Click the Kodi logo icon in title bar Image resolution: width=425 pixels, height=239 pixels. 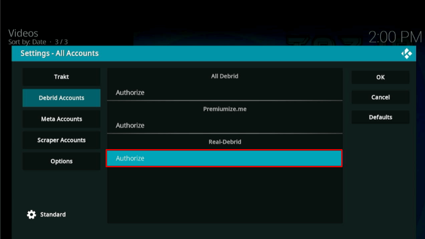(406, 54)
